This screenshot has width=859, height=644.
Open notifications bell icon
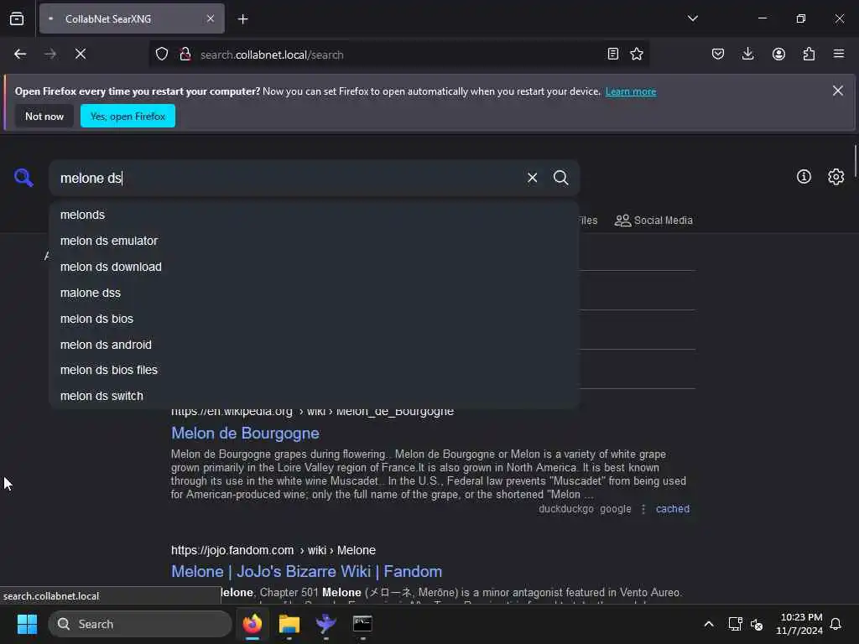pyautogui.click(x=836, y=624)
